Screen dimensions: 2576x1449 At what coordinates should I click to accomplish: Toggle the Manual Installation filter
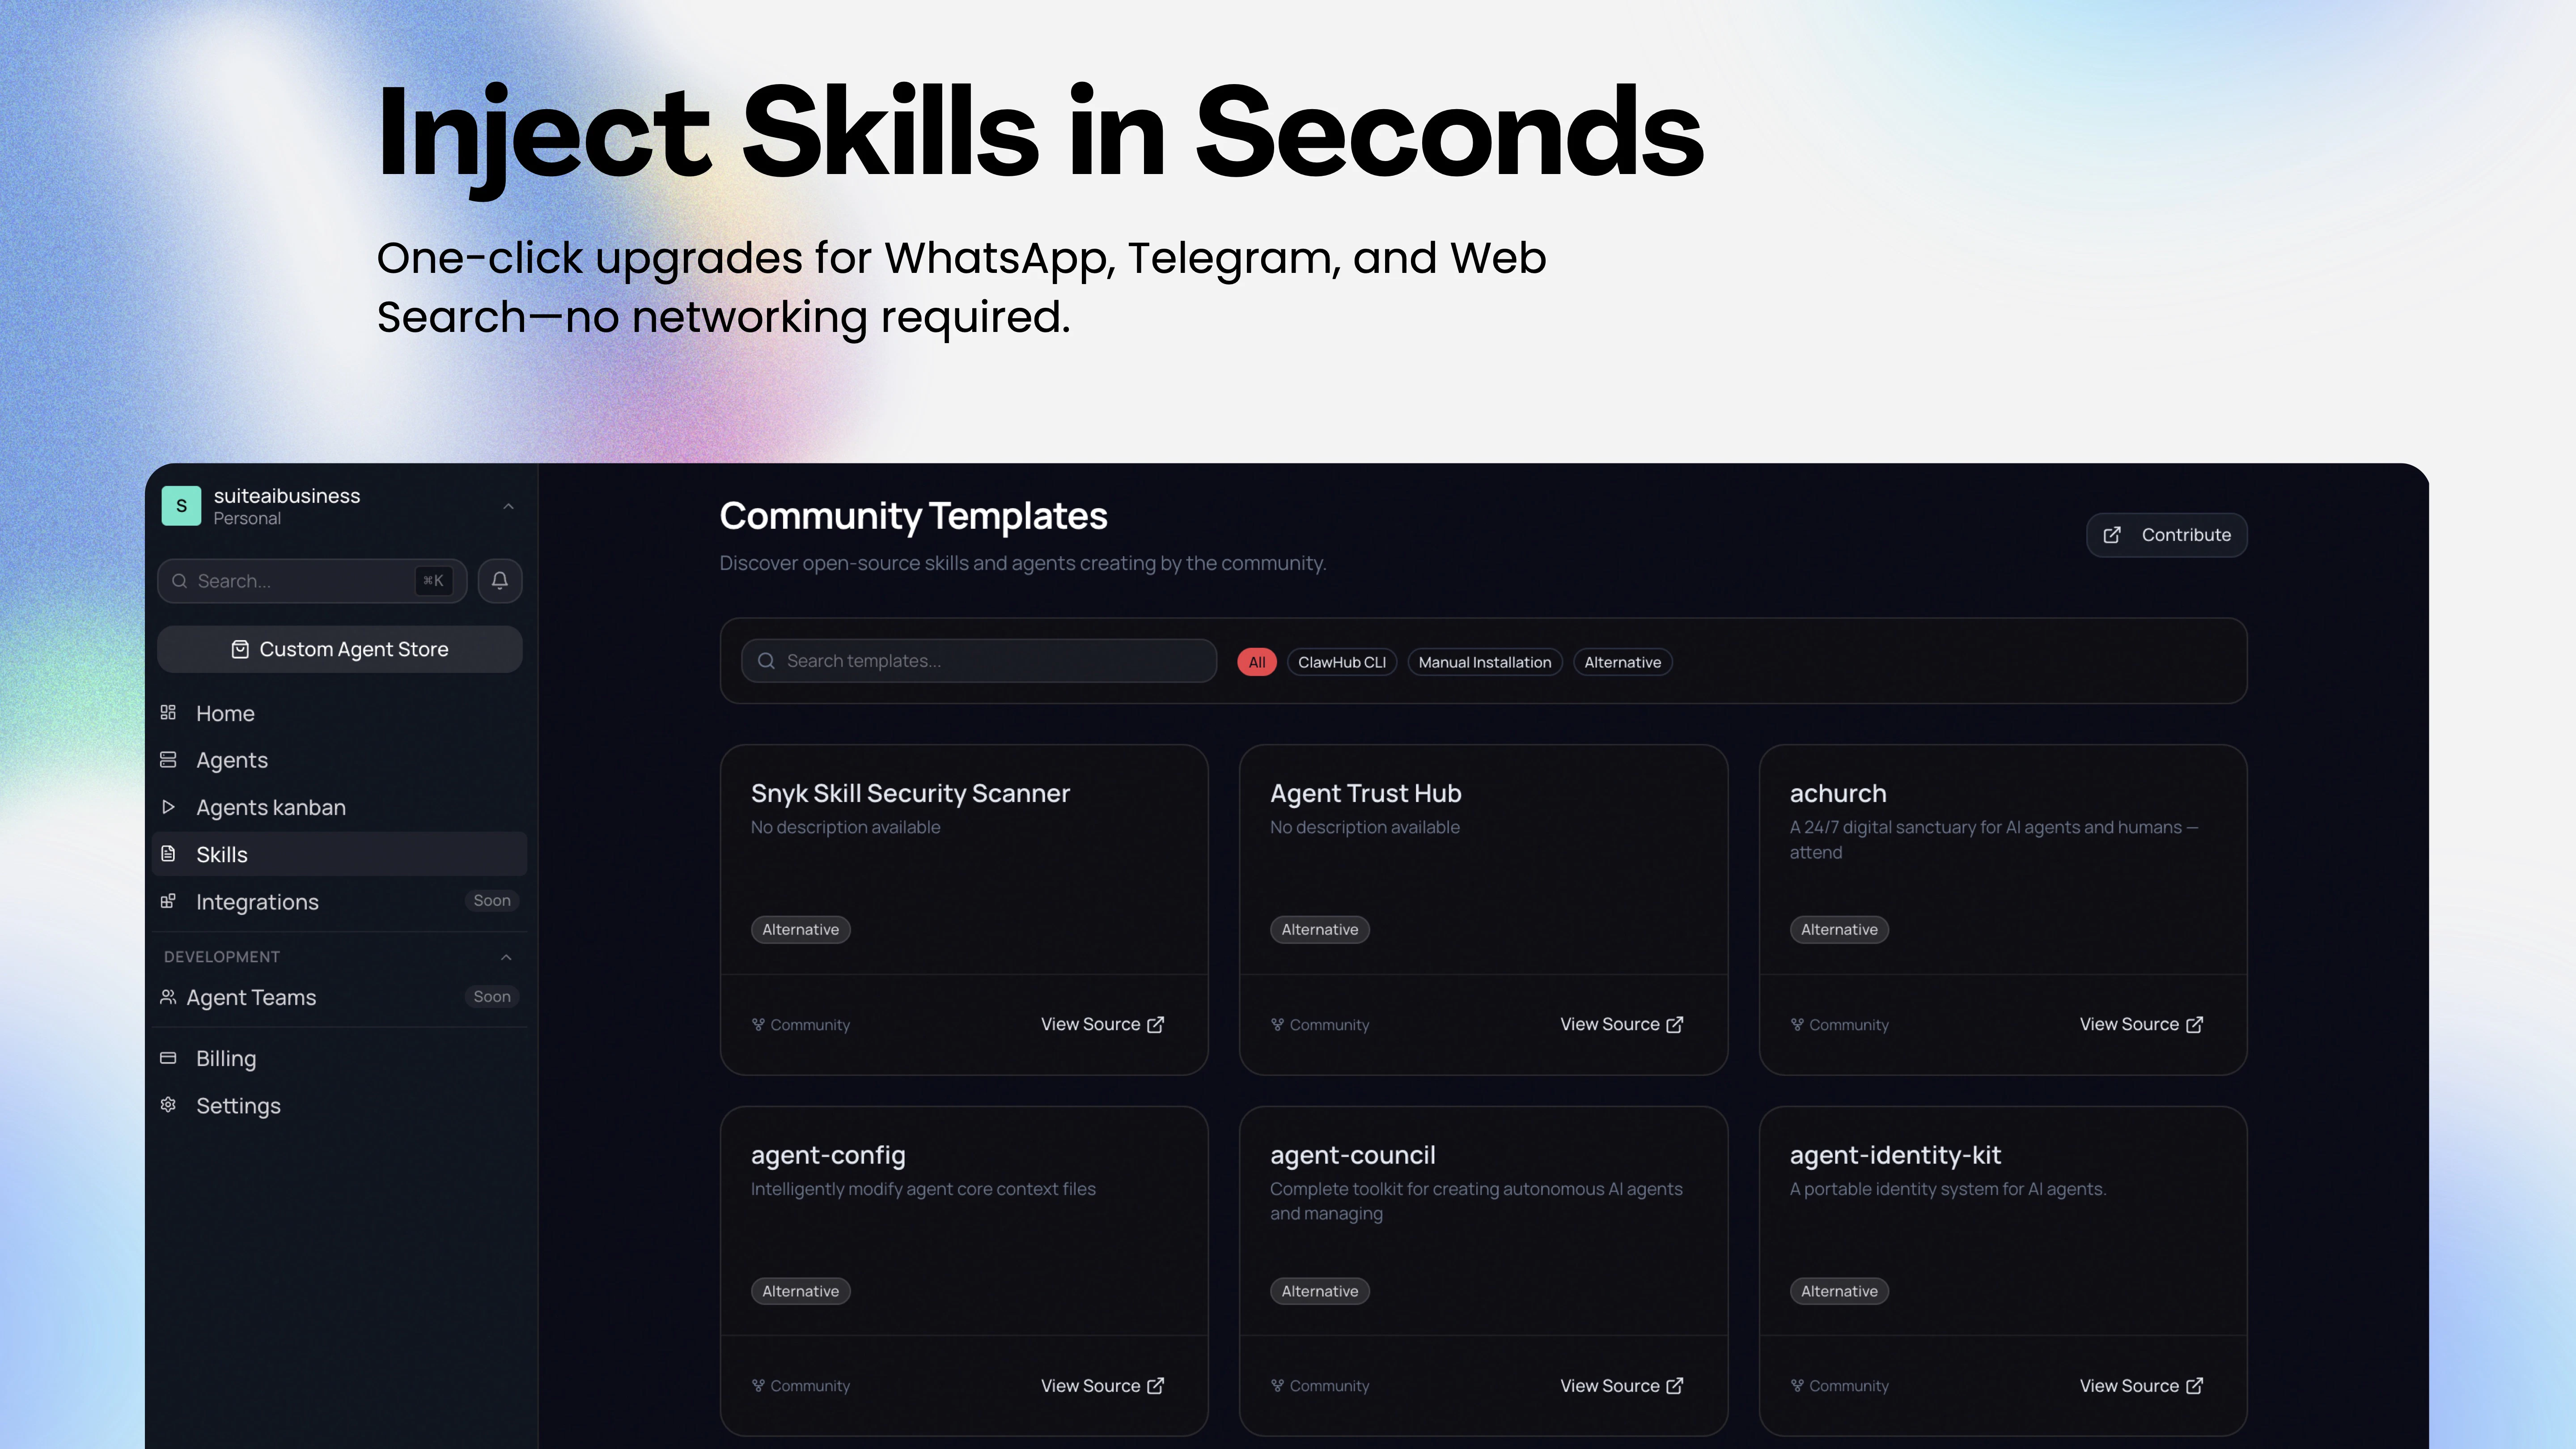point(1484,662)
